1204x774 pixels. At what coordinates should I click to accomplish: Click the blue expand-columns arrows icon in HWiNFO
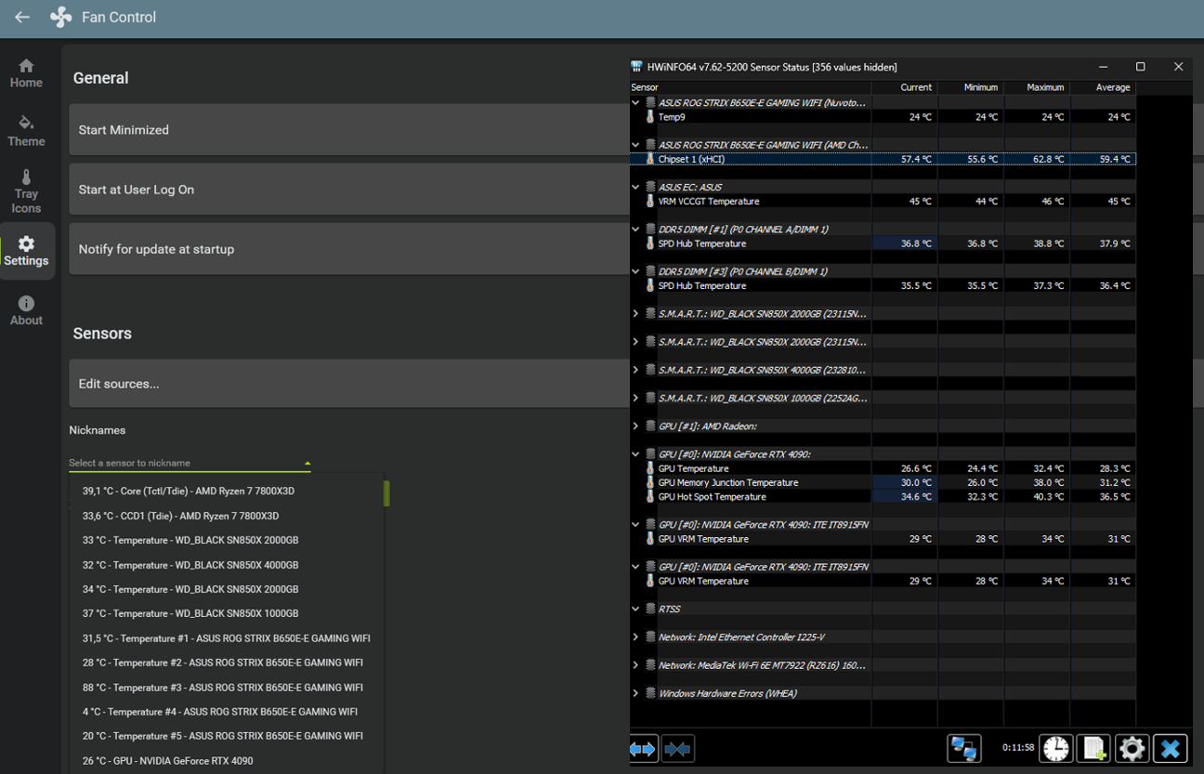pyautogui.click(x=643, y=749)
